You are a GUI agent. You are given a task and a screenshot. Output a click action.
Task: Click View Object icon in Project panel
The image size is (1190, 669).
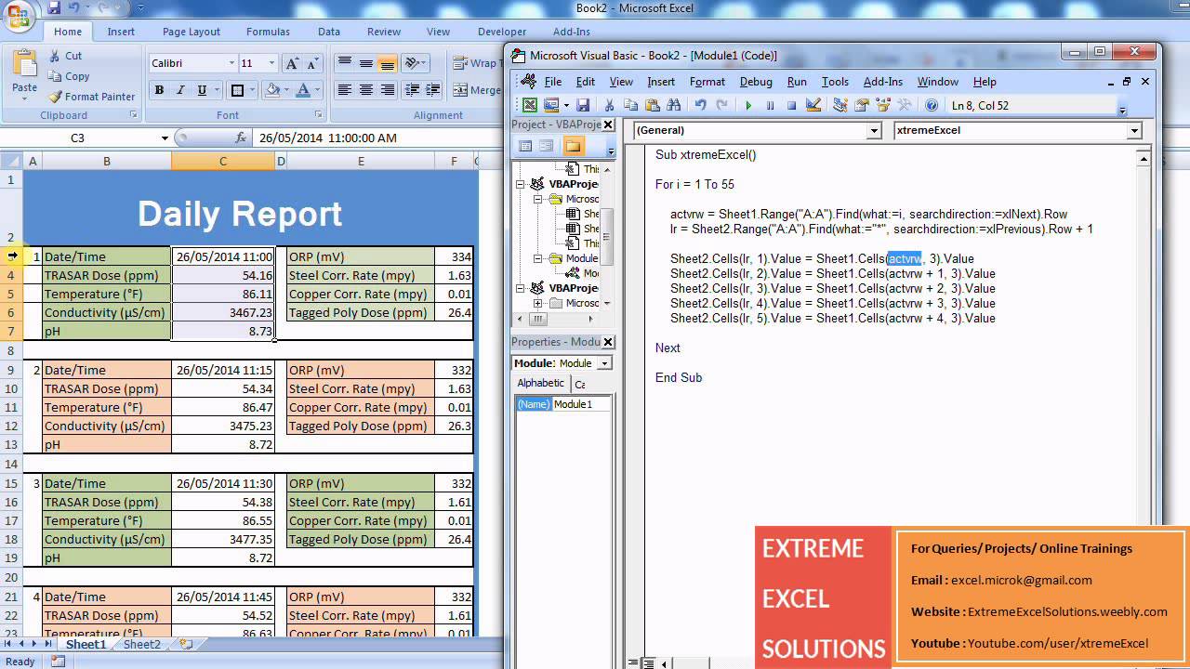pyautogui.click(x=547, y=147)
